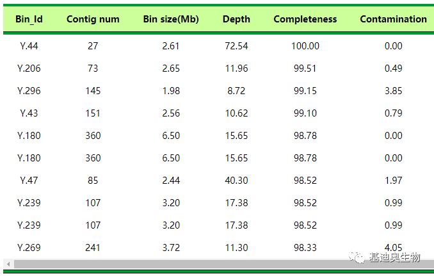Select the Bin size(Mb) column header
Viewport: 434px width, 276px height.
(171, 19)
